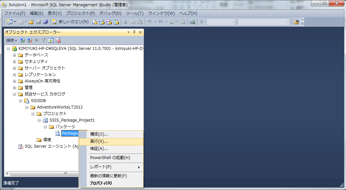Click Object Explorer horizontal scrollbar left arrow
The height and width of the screenshot is (190, 346).
[x=7, y=173]
